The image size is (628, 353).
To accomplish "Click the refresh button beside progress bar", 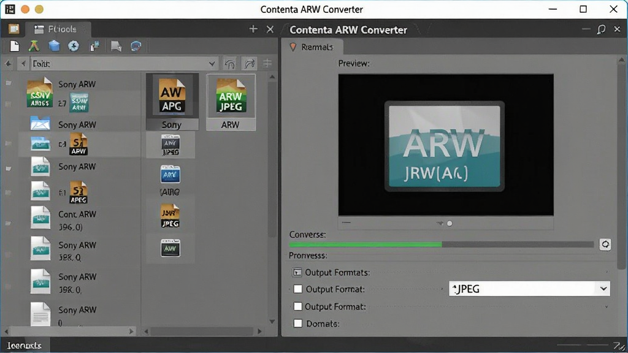I will [x=605, y=244].
